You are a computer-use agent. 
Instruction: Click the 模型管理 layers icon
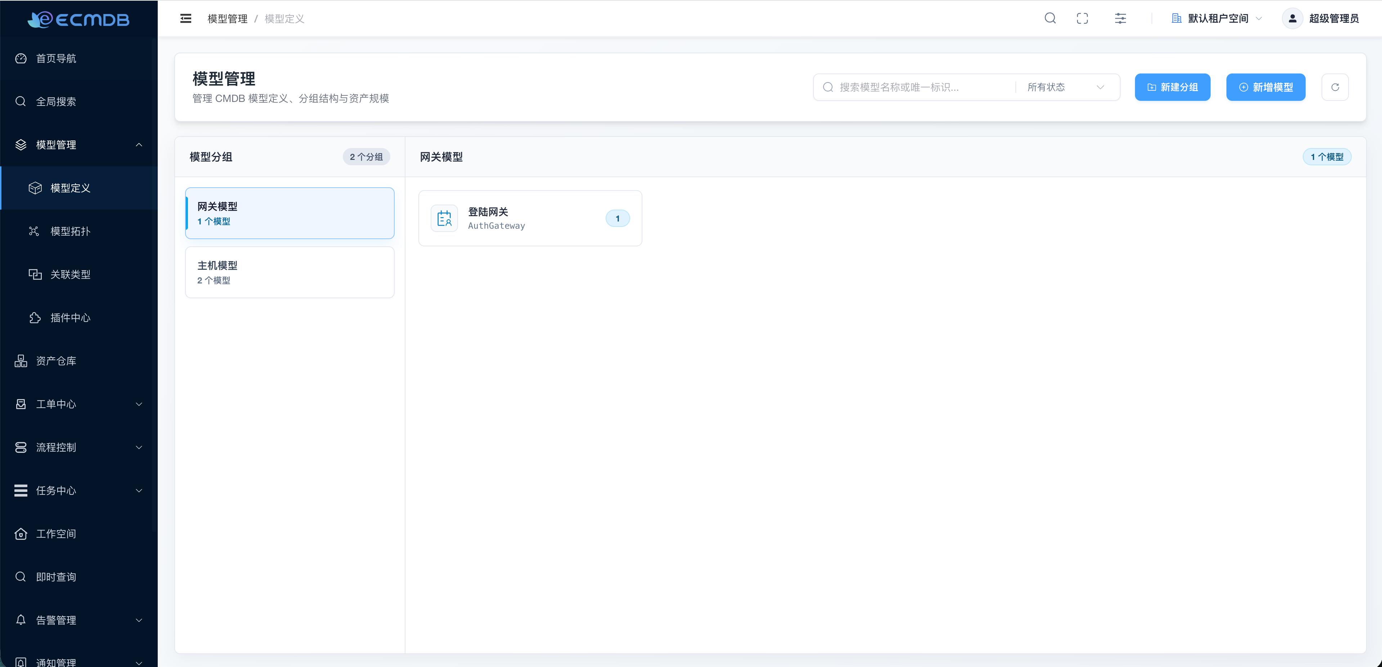21,145
